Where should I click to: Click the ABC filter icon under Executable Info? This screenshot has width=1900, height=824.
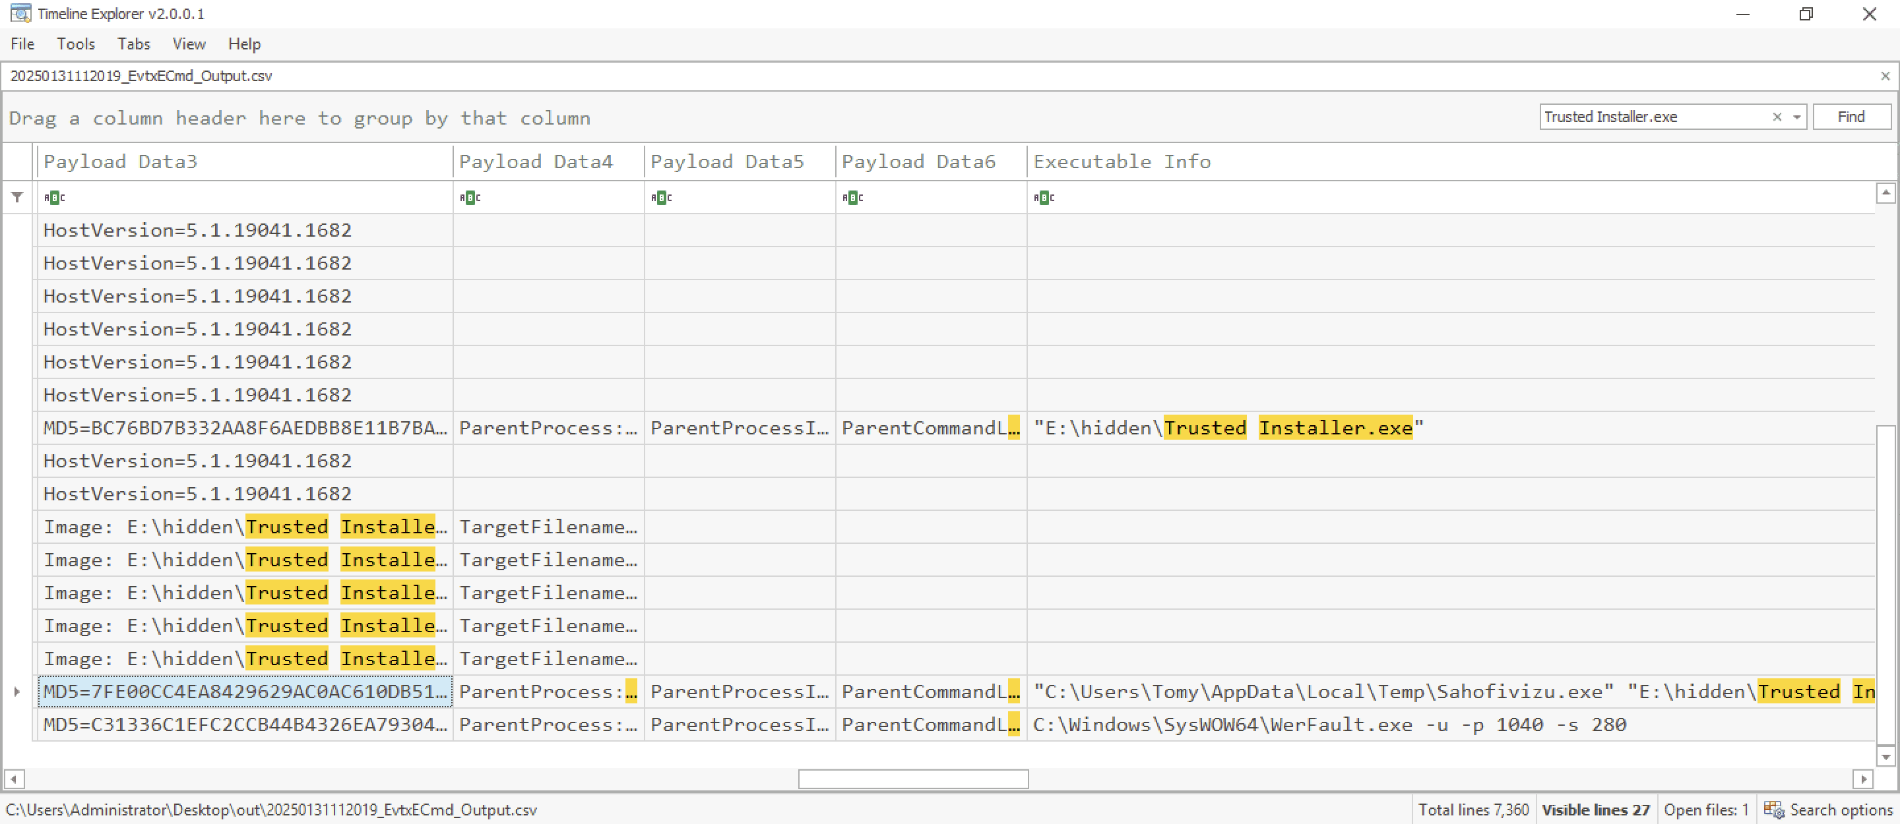coord(1044,198)
